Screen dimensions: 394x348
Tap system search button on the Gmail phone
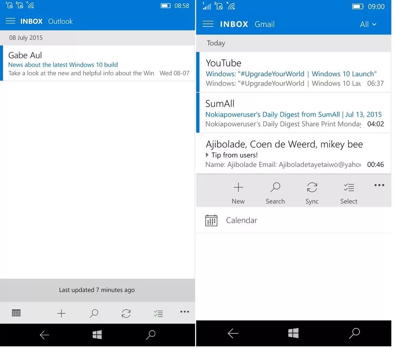(354, 333)
